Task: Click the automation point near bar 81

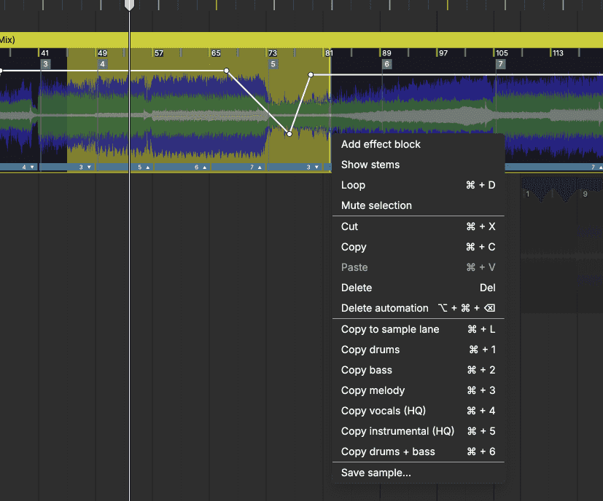Action: pos(311,74)
